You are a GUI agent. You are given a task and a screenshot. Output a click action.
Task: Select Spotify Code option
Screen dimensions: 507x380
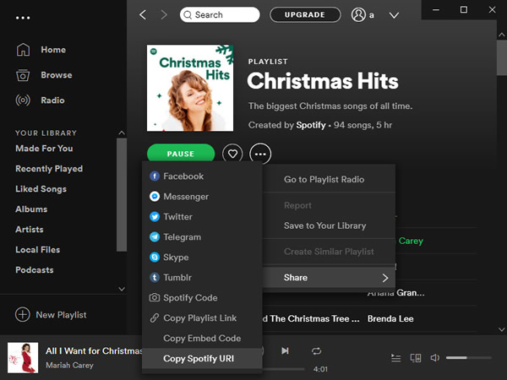tap(202, 297)
